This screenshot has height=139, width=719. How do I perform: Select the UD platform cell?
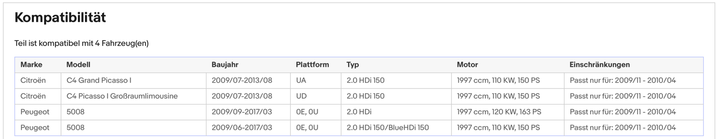[316, 96]
